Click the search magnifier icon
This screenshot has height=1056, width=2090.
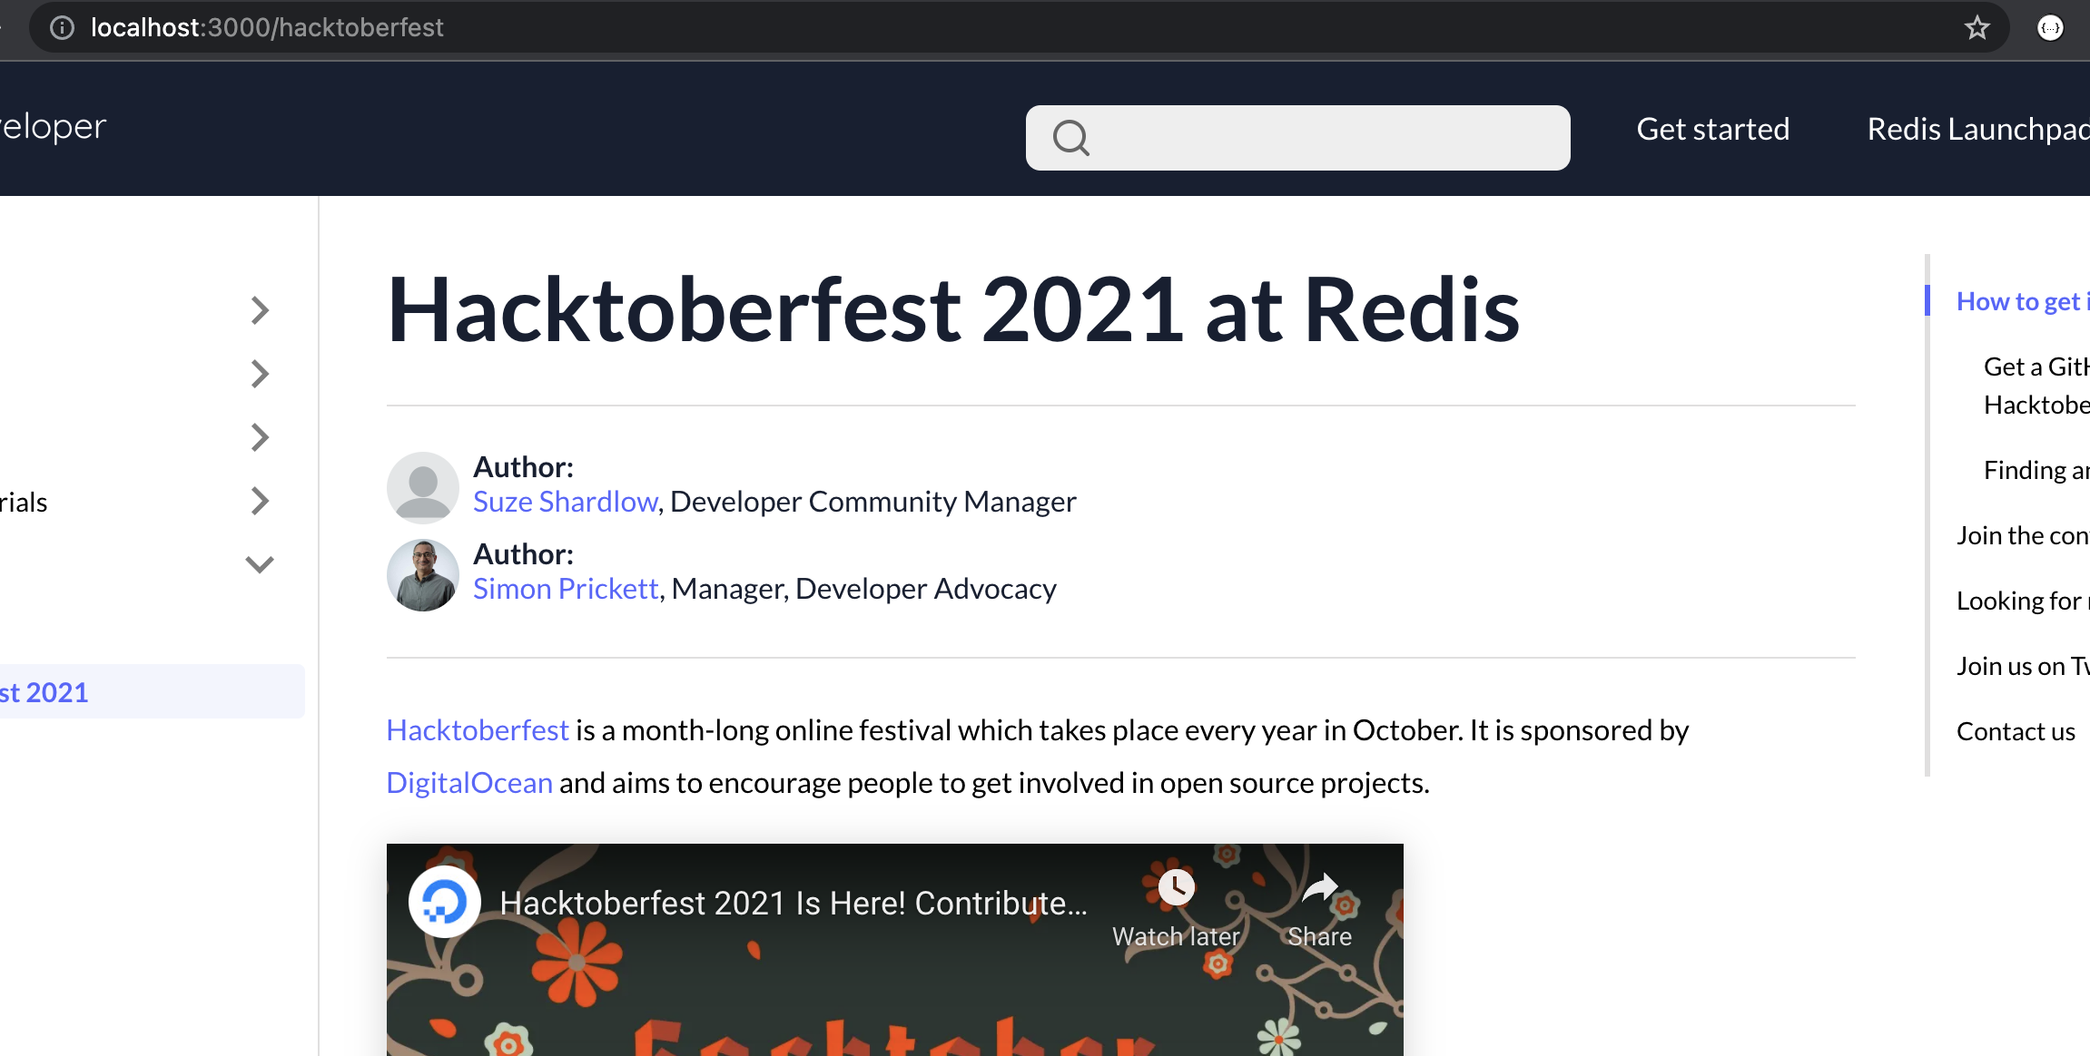(1070, 138)
